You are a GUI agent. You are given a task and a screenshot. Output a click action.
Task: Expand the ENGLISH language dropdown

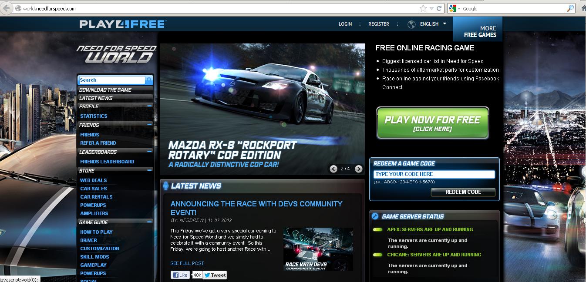pyautogui.click(x=433, y=24)
